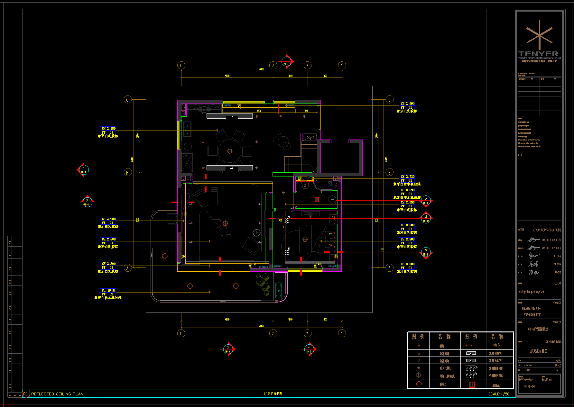Click the AC lower supply vent legend symbol

(x=471, y=360)
